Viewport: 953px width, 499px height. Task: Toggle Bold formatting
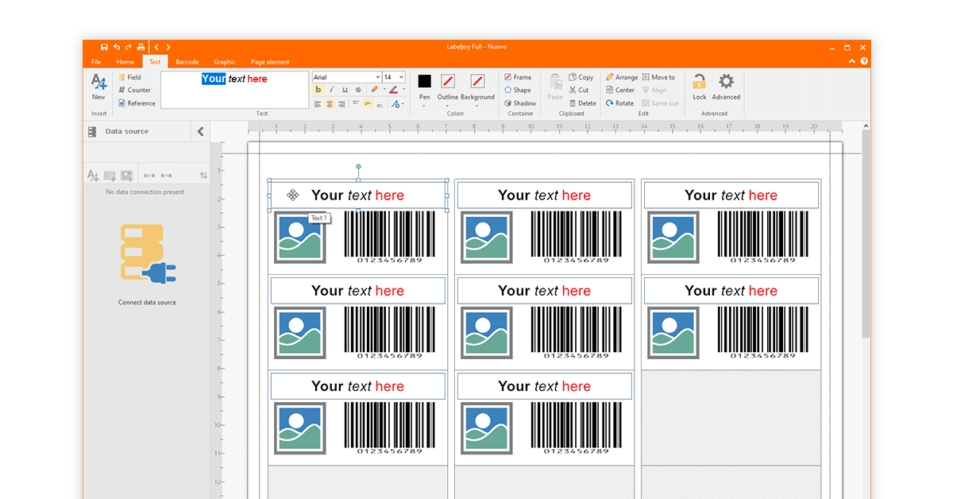[x=318, y=90]
